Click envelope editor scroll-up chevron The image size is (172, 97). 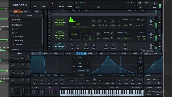[x=74, y=61]
